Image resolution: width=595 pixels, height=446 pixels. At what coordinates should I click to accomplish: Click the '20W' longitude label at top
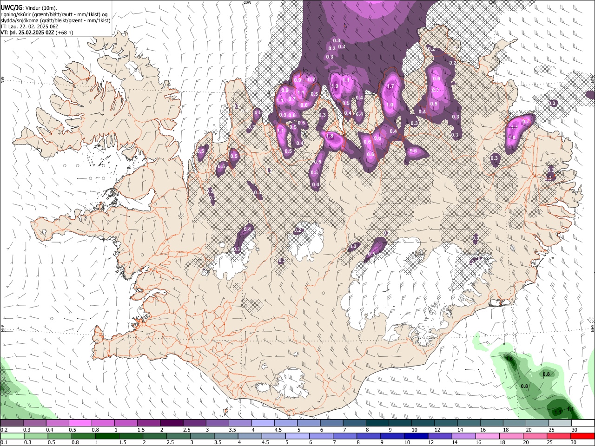(247, 2)
